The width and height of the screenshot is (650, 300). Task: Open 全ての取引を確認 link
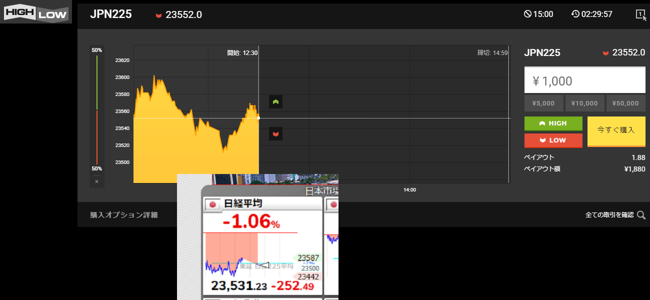click(609, 215)
